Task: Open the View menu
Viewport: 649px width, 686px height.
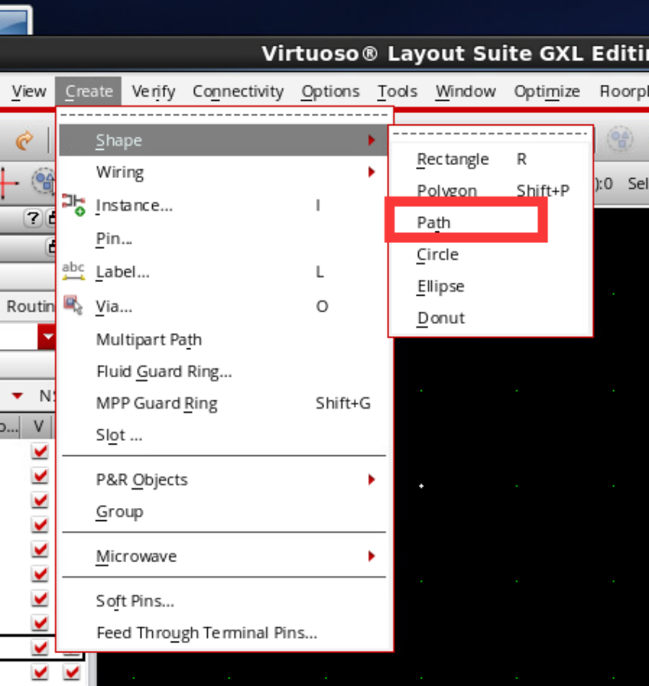Action: (x=29, y=92)
